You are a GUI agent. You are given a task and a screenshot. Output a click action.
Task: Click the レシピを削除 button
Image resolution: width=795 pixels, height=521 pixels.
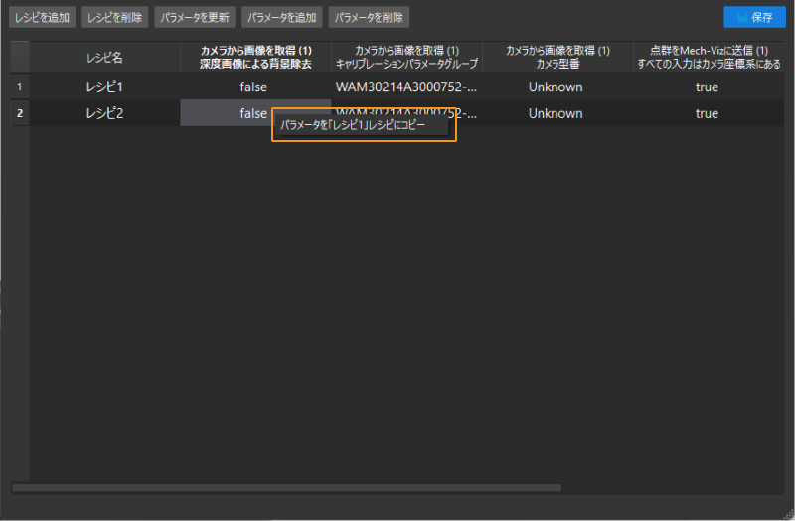pyautogui.click(x=114, y=17)
